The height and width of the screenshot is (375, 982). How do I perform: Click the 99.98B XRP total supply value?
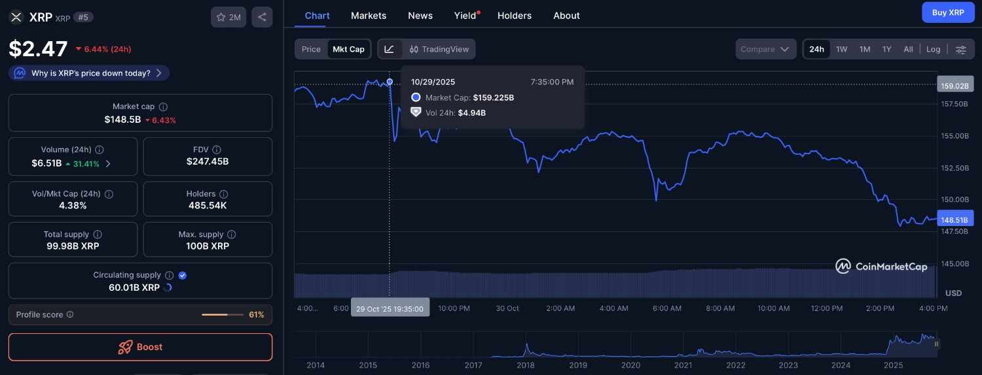(x=73, y=246)
